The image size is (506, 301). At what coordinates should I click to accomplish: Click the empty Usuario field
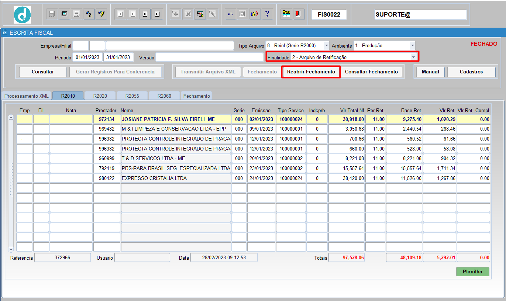click(142, 257)
